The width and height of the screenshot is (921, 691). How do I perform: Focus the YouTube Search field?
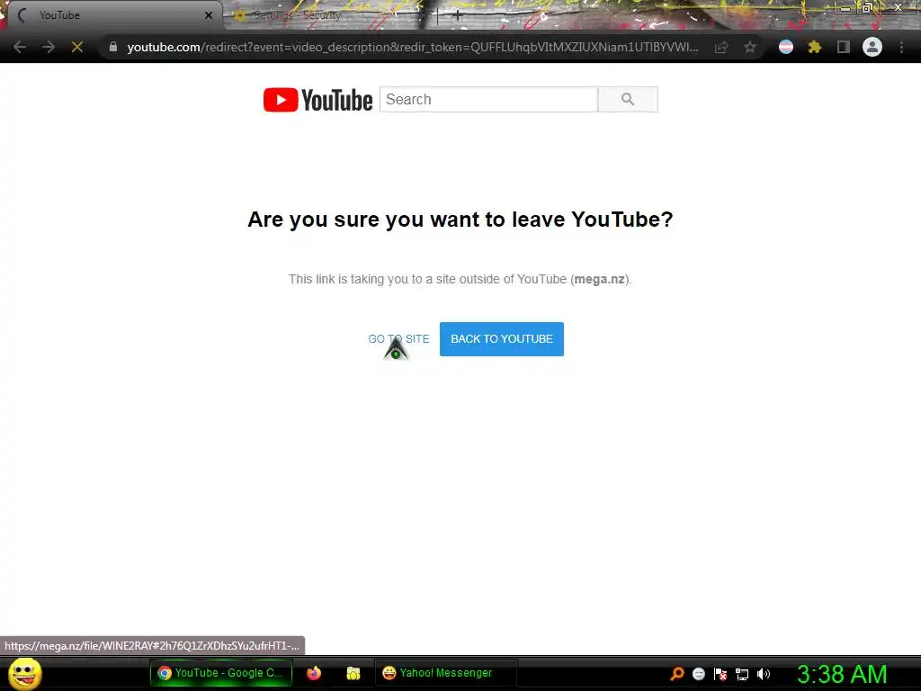pyautogui.click(x=488, y=99)
